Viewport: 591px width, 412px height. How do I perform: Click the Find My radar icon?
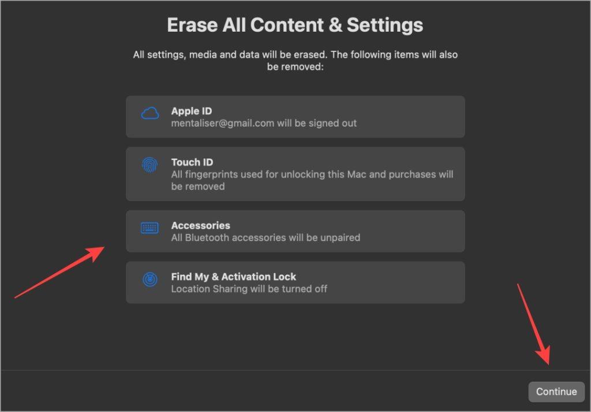150,279
